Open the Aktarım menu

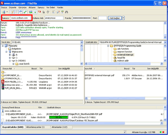point(32,7)
